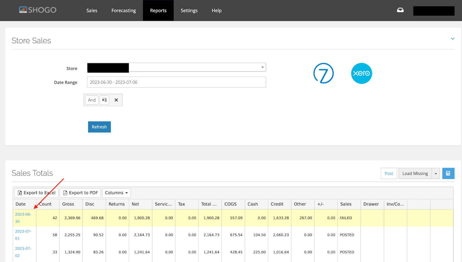Click count value 33
This screenshot has height=262, width=462.
[55, 252]
